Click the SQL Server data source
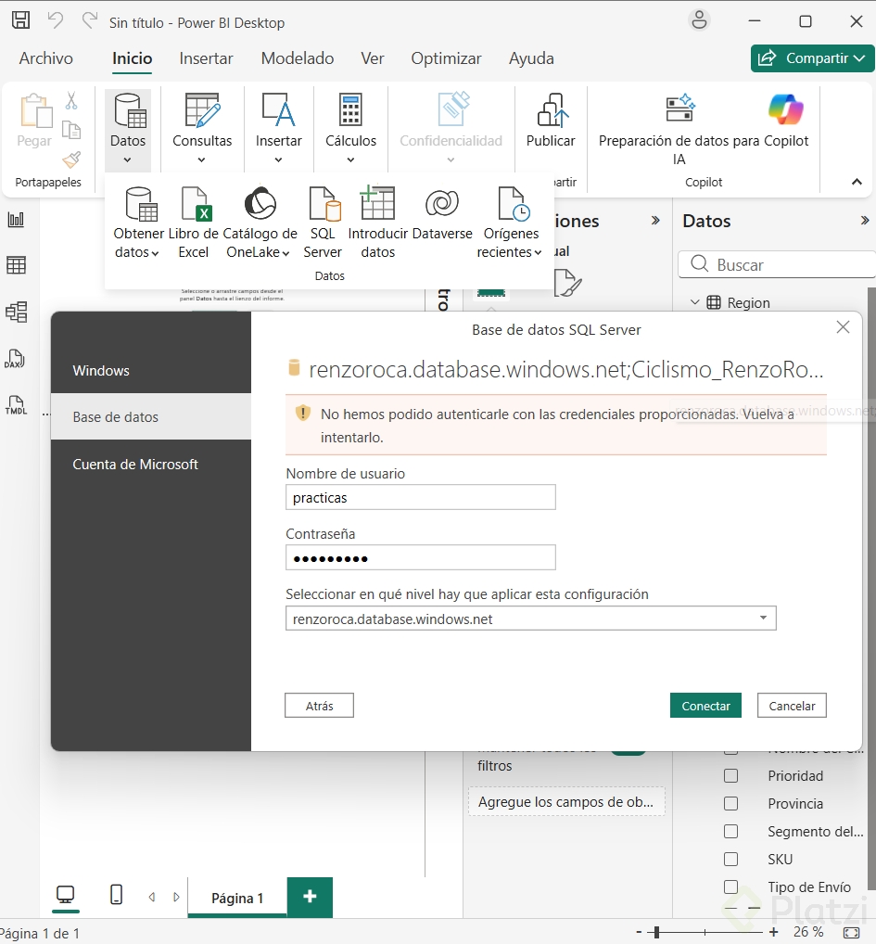This screenshot has height=944, width=876. point(323,223)
